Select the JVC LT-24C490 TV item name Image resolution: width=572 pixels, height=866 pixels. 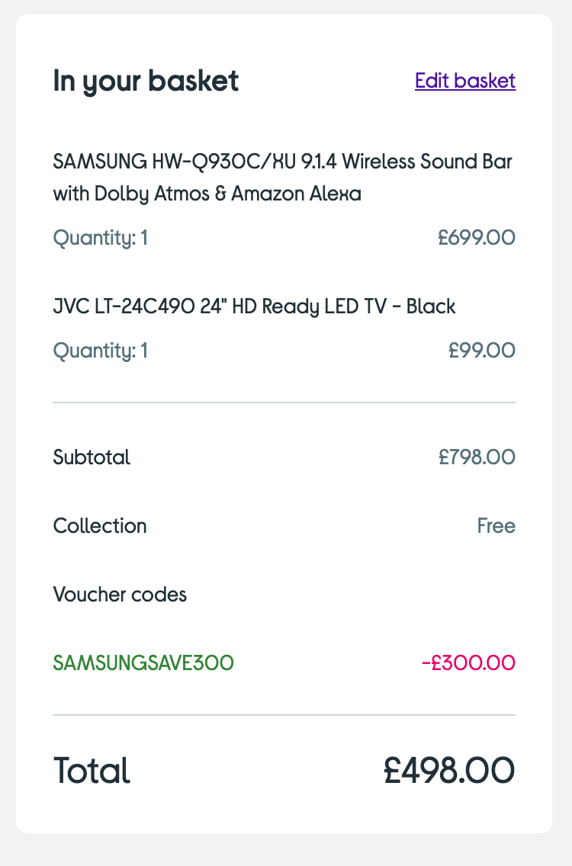pos(254,306)
